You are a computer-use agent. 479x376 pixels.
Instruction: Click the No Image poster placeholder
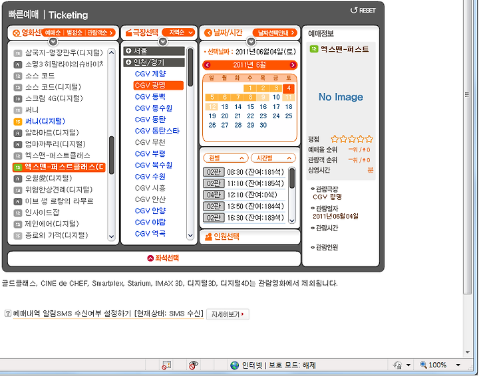click(341, 97)
